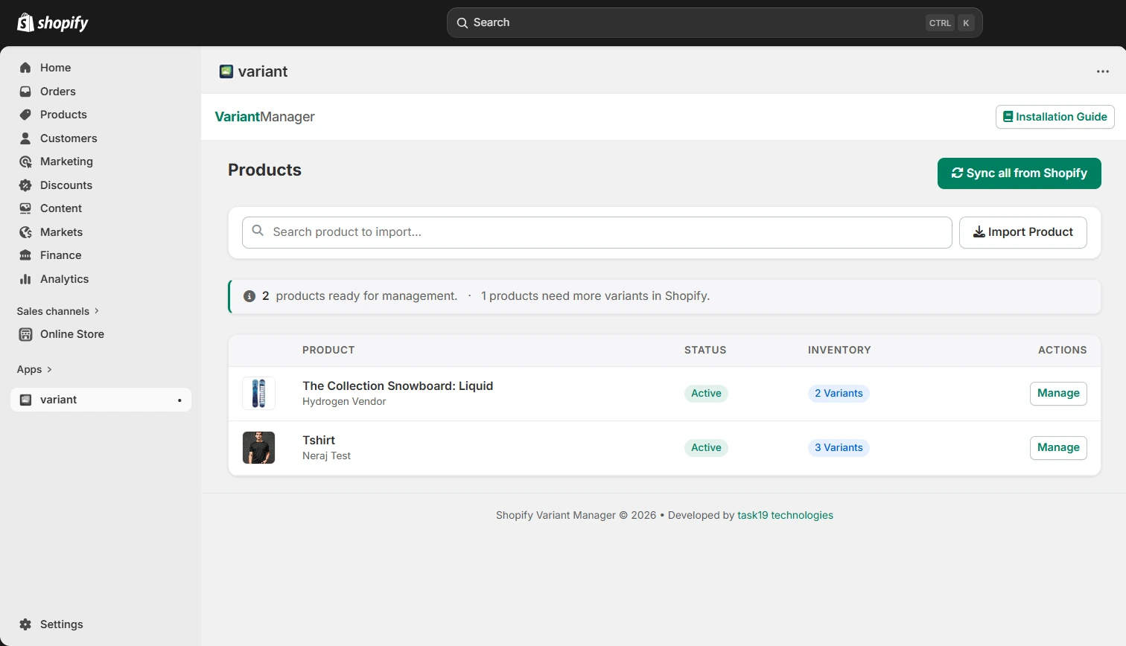Open Online Store sales channel
The width and height of the screenshot is (1126, 646).
(x=71, y=334)
